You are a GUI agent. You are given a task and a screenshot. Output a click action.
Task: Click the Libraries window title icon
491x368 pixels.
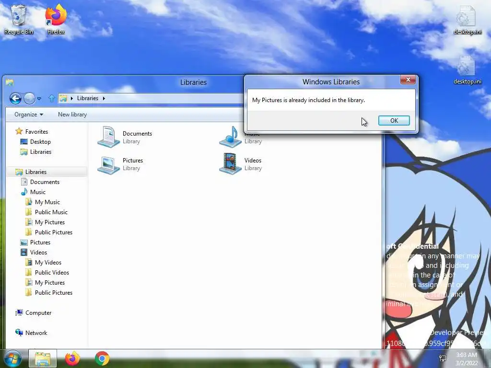point(10,82)
